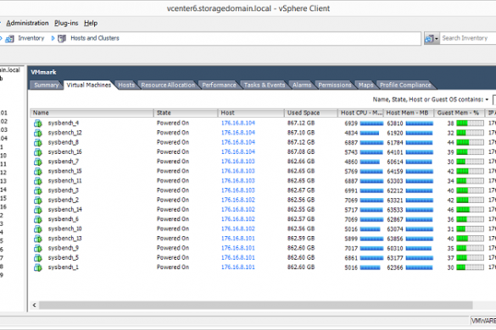
Task: Open the Profile Compliance tab
Action: click(405, 85)
